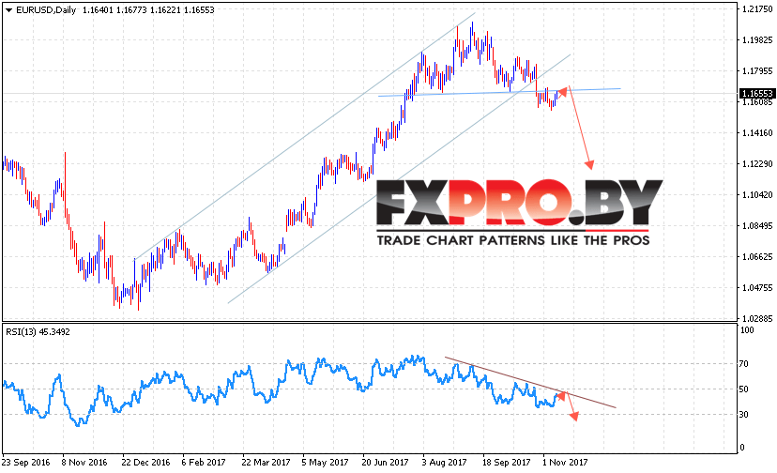
Task: Select the EURUSD,Daily symbol label
Action: (x=46, y=10)
